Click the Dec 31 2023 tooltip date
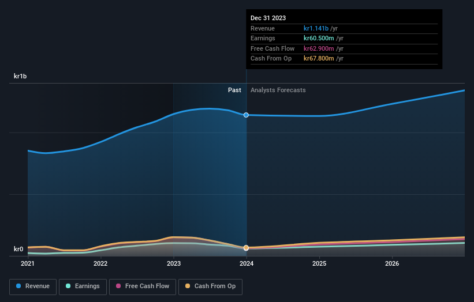Viewport: 474px width, 302px height. [268, 18]
